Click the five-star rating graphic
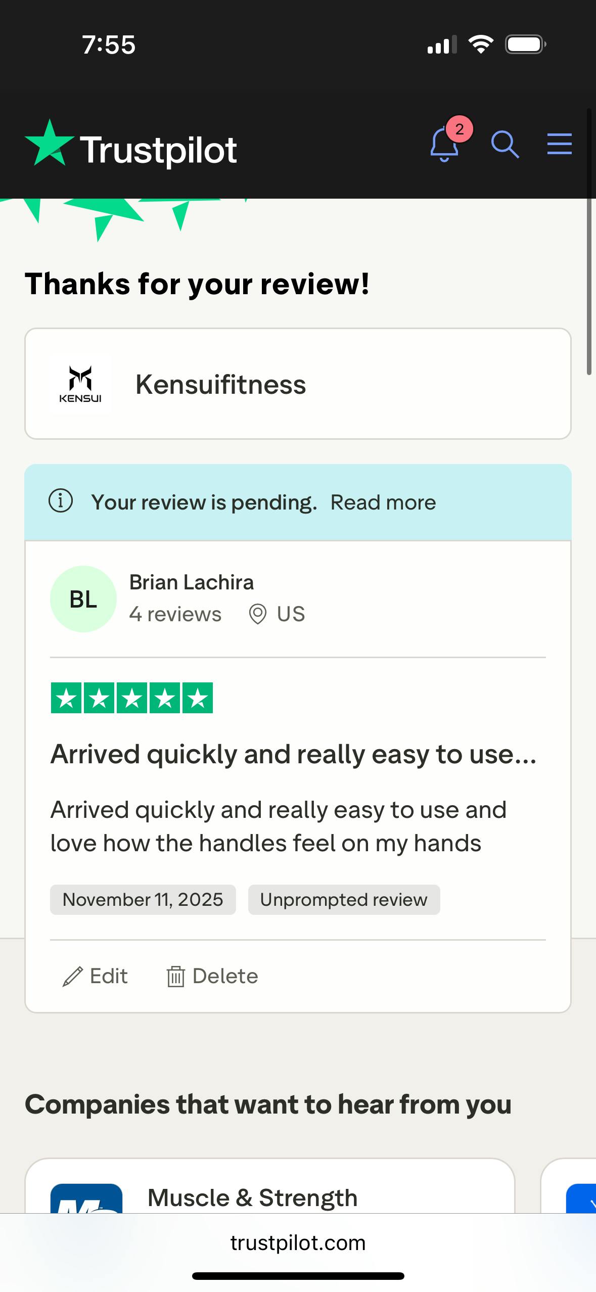Screen dimensions: 596x1292 click(x=132, y=698)
